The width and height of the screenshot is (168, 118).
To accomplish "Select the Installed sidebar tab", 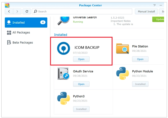I will pos(26,22).
